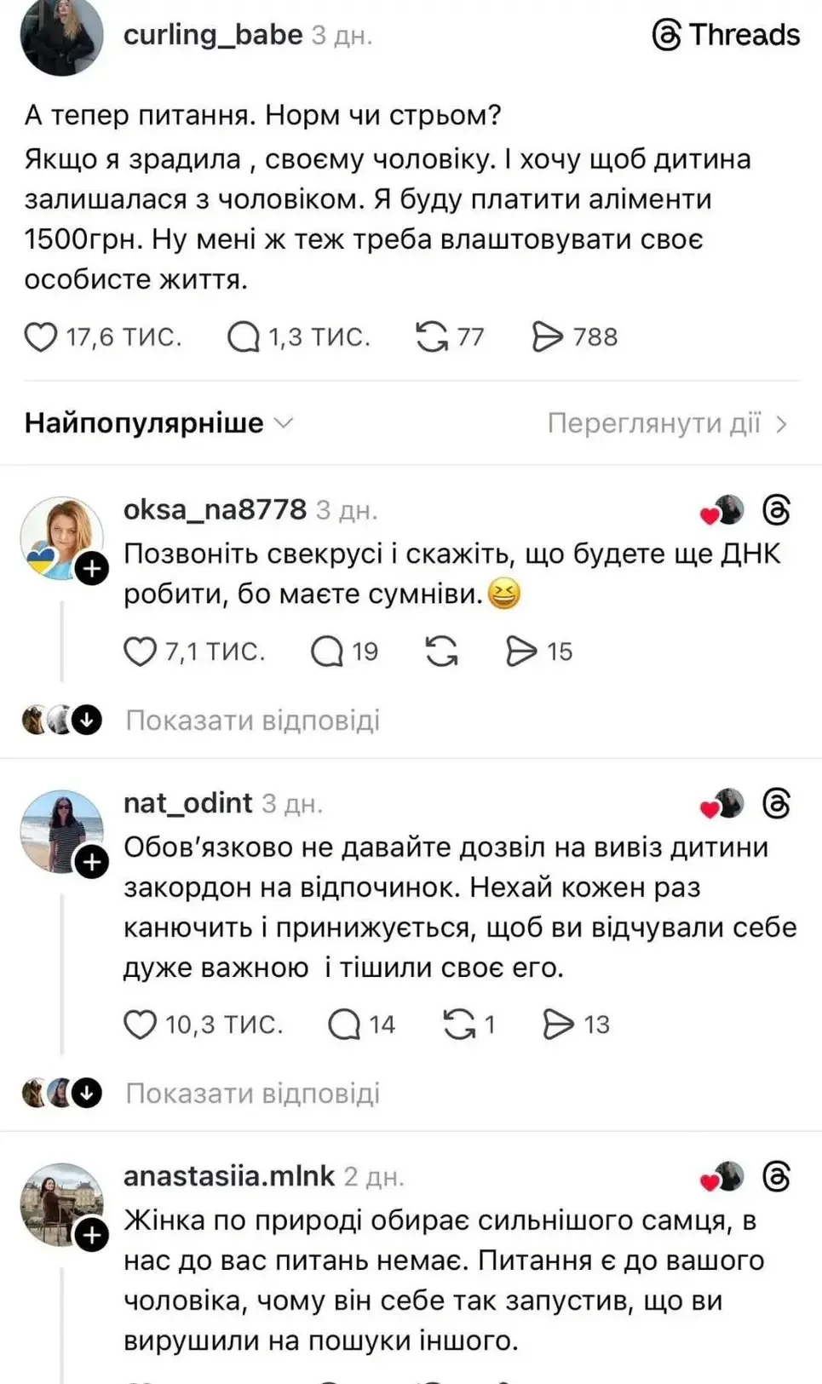The height and width of the screenshot is (1384, 822).
Task: Expand replies under nat_odint's comment
Action: 252,1094
